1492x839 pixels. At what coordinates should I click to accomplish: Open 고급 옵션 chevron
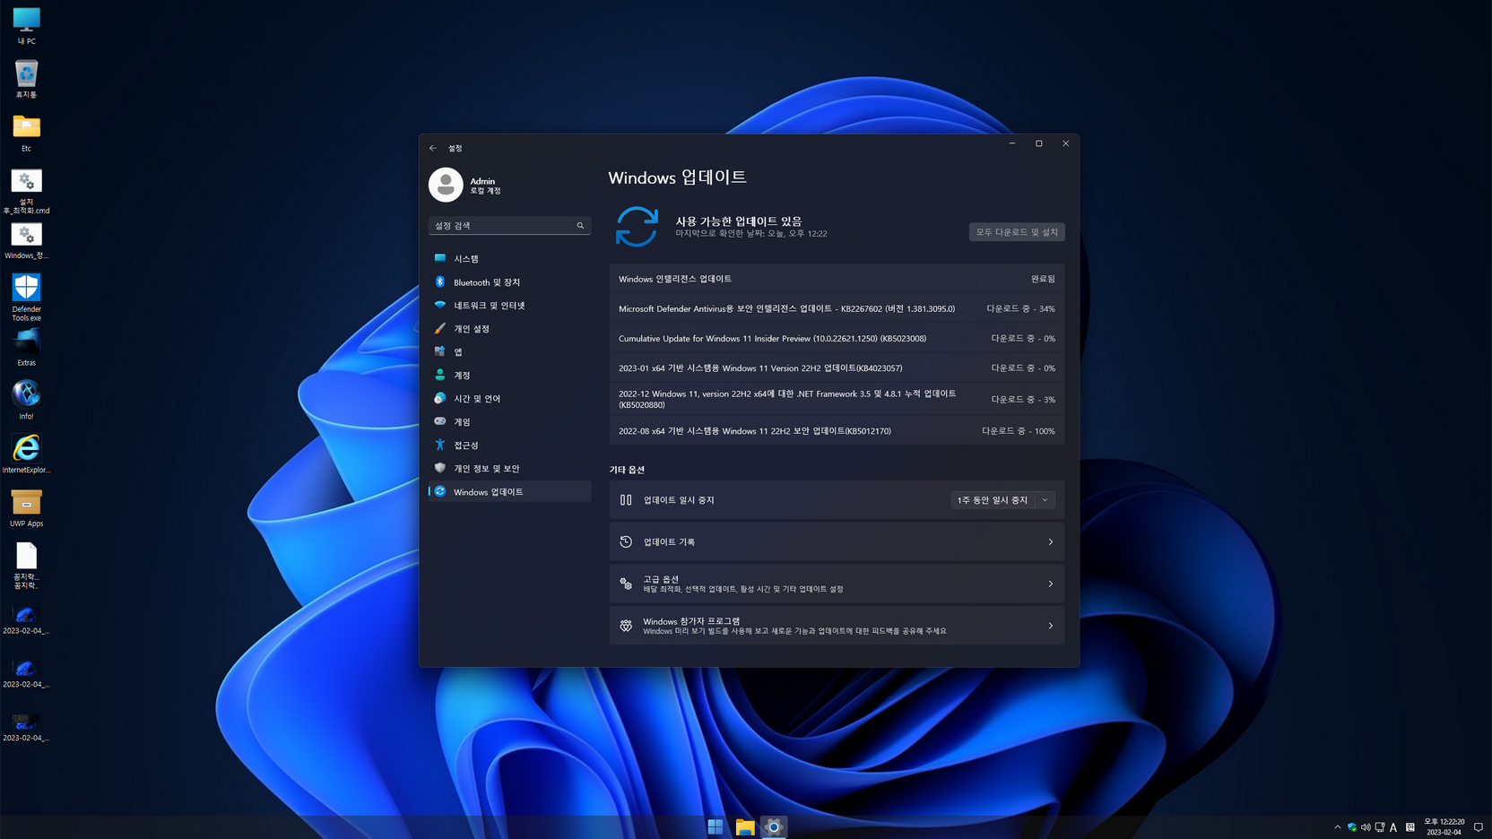[x=1051, y=584]
